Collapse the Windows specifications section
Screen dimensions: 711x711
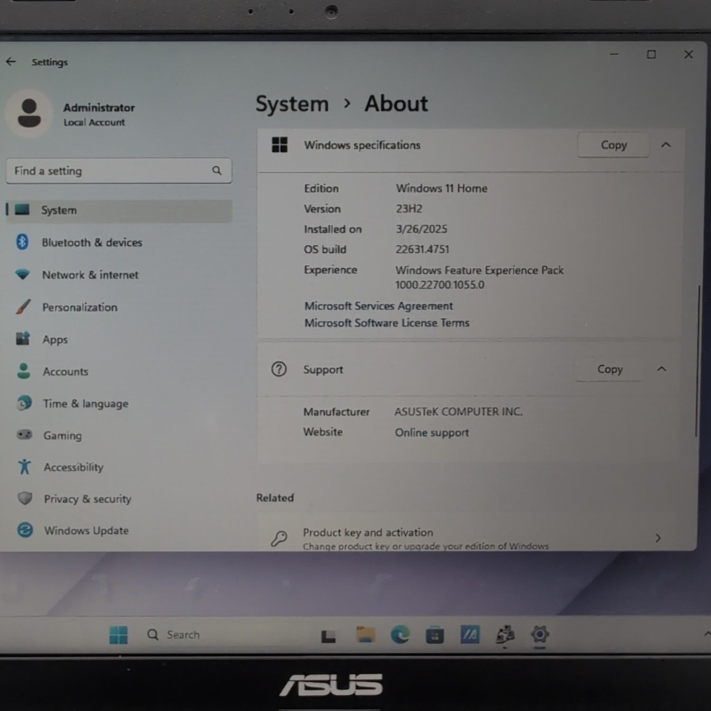point(666,145)
